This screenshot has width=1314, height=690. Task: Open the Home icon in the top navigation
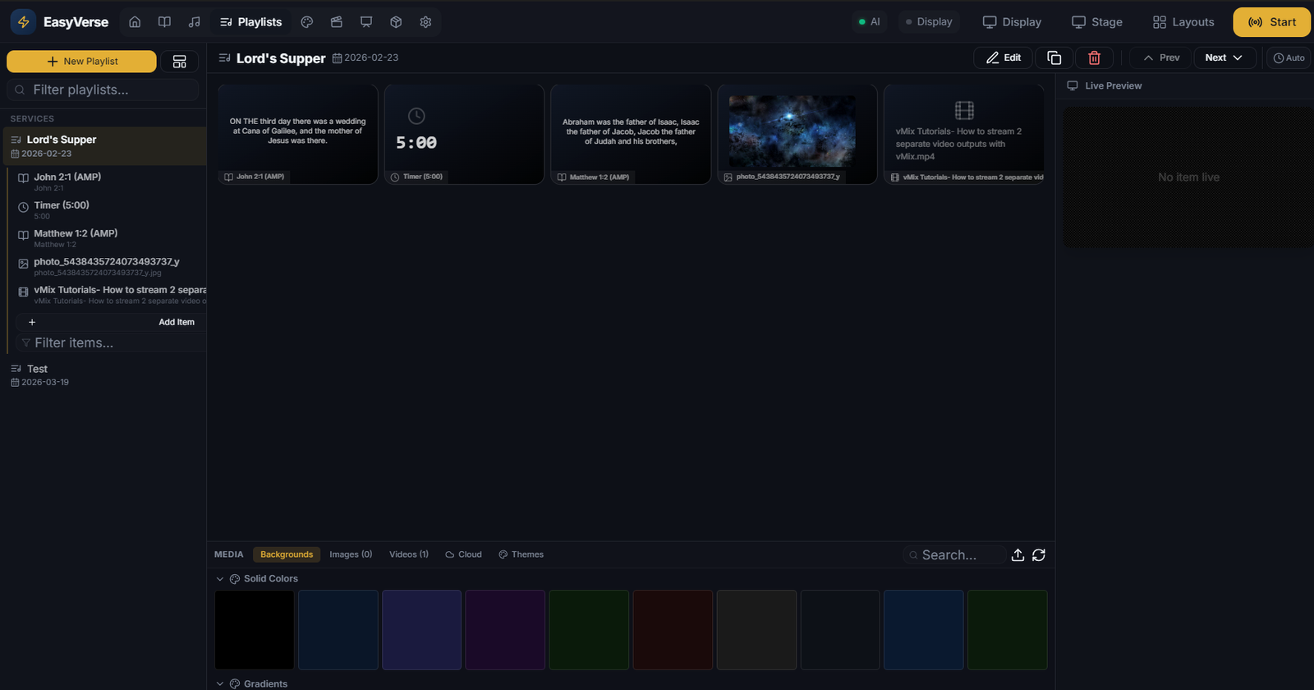coord(135,22)
